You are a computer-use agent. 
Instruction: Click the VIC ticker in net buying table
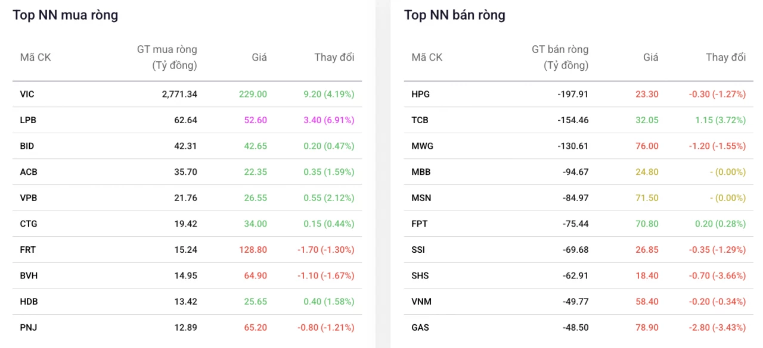27,94
